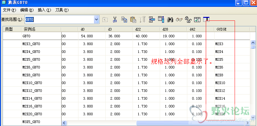257x126 pixels.
Task: Click the scissors cut icon
Action: tap(115, 19)
